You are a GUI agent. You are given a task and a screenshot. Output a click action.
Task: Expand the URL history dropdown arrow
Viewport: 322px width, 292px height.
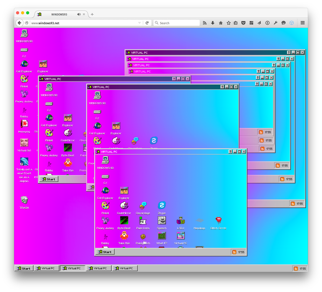click(x=140, y=23)
